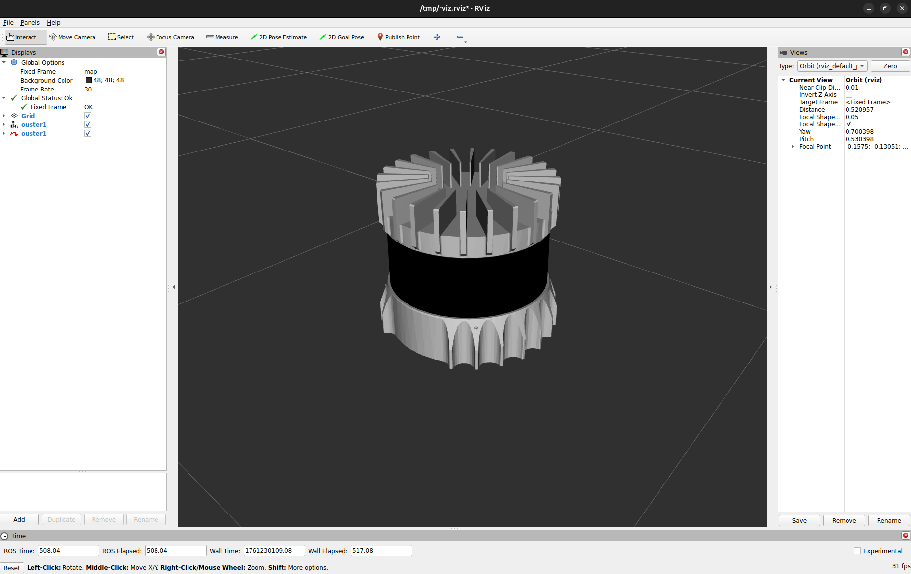Open the File menu
The image size is (911, 574).
(8, 23)
